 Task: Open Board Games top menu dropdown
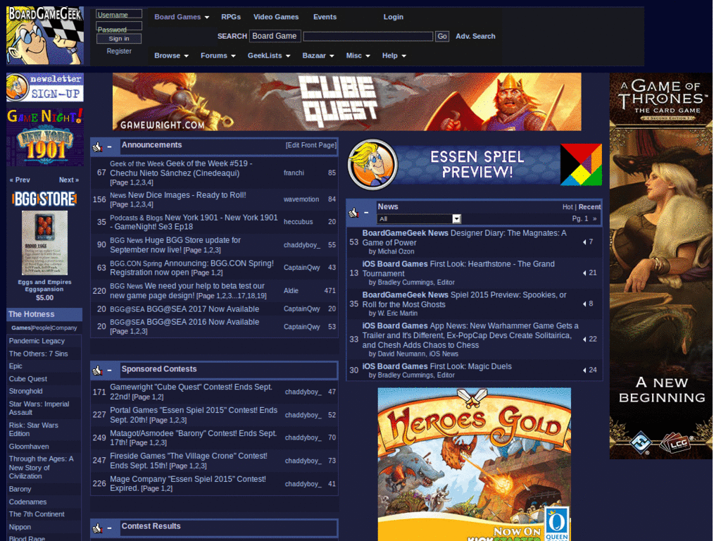click(x=182, y=17)
